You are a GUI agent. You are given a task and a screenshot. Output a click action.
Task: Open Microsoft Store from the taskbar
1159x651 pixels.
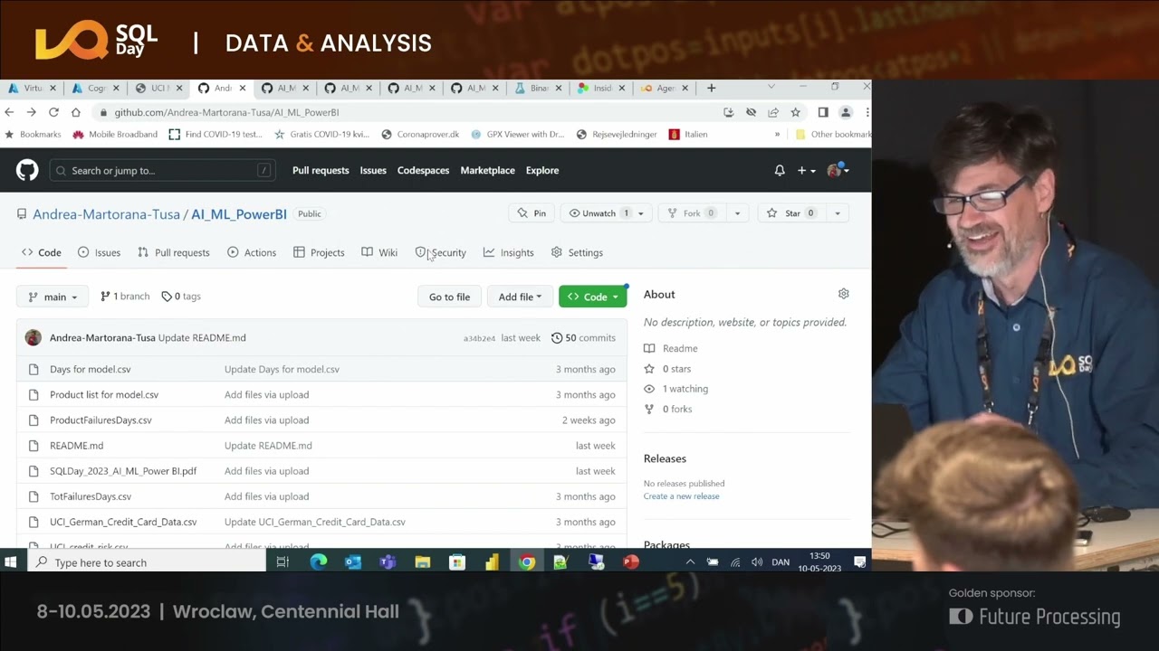coord(457,562)
